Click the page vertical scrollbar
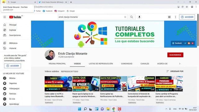 pos(198,30)
